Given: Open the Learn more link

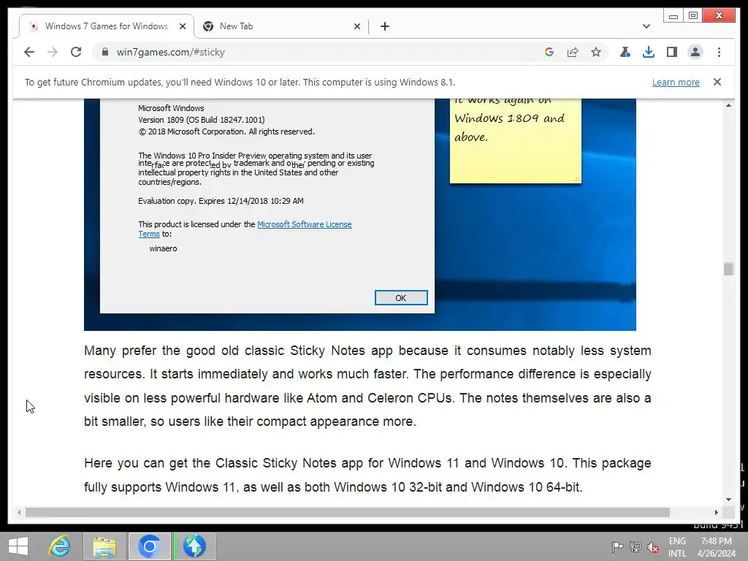Looking at the screenshot, I should 676,82.
